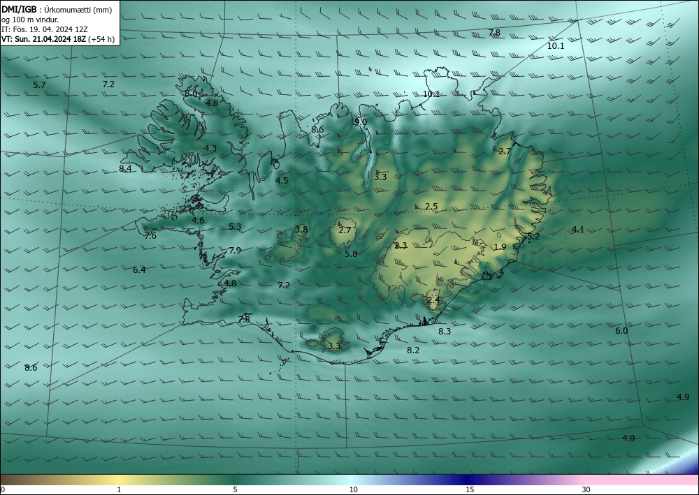The width and height of the screenshot is (699, 495).
Task: Click the 5.3 value label
Action: (x=235, y=227)
